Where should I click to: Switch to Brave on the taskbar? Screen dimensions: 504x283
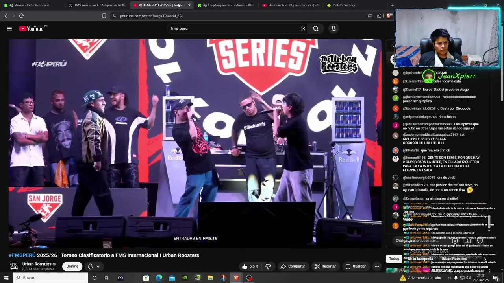tap(236, 278)
